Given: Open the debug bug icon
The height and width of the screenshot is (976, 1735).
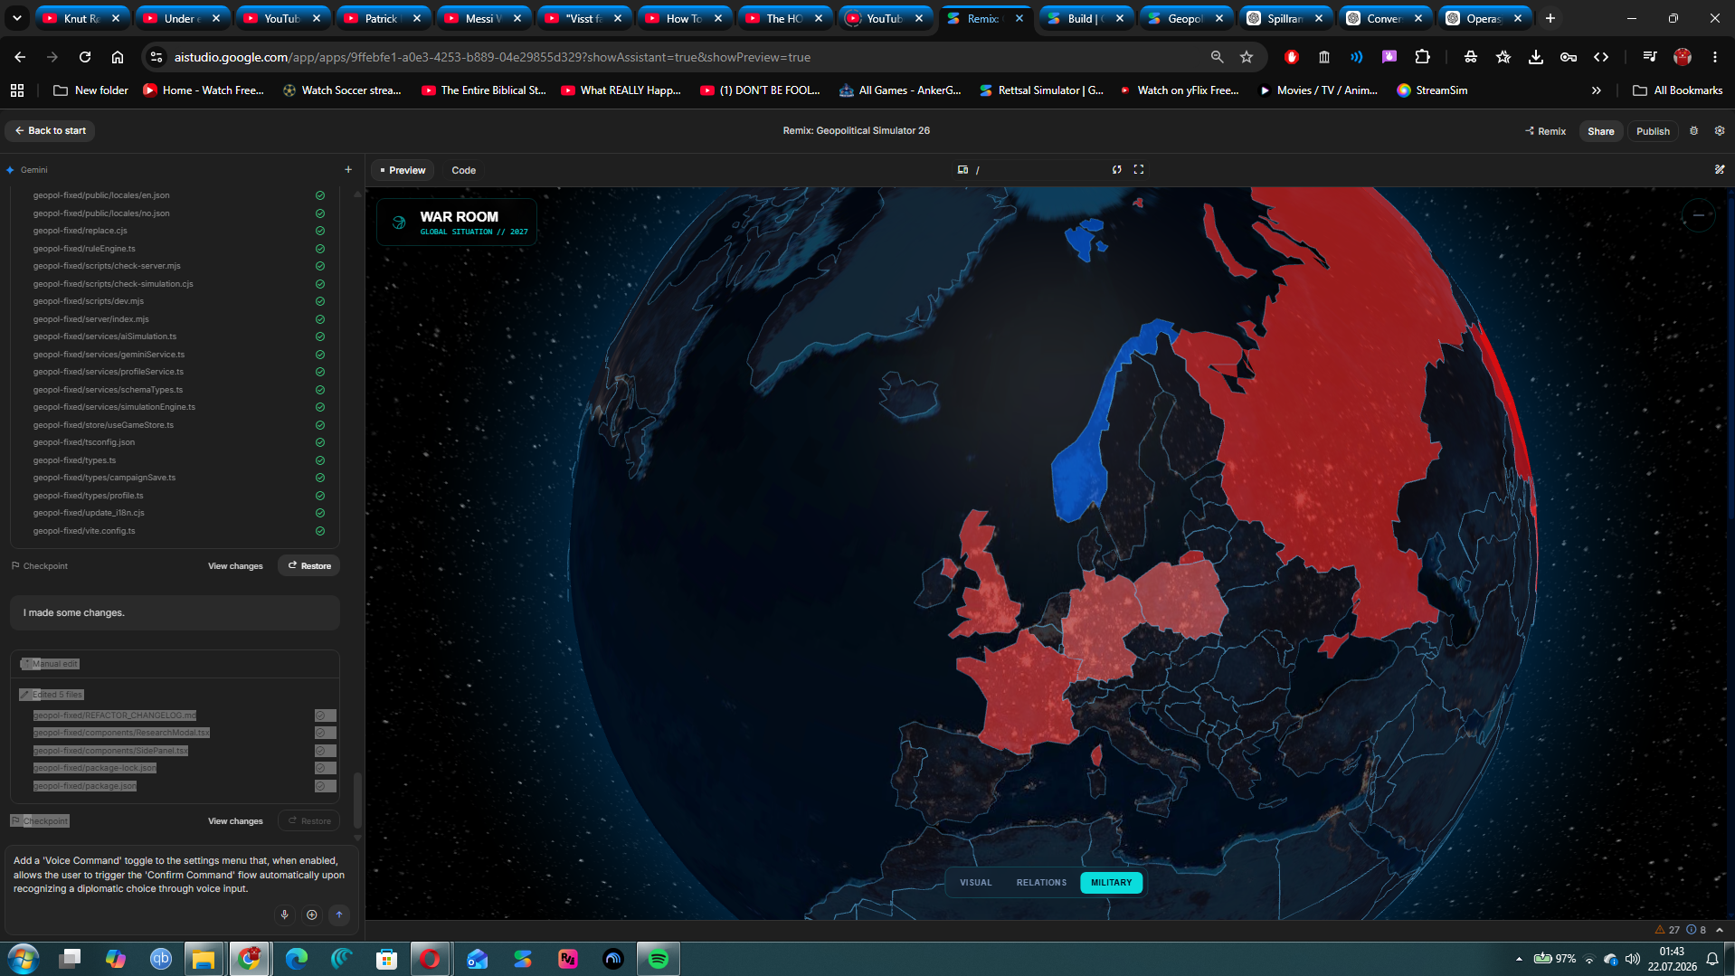Looking at the screenshot, I should (x=1693, y=130).
